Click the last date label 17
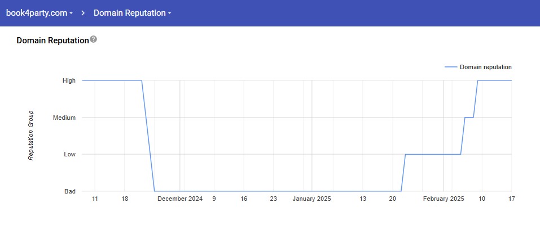 (x=511, y=199)
